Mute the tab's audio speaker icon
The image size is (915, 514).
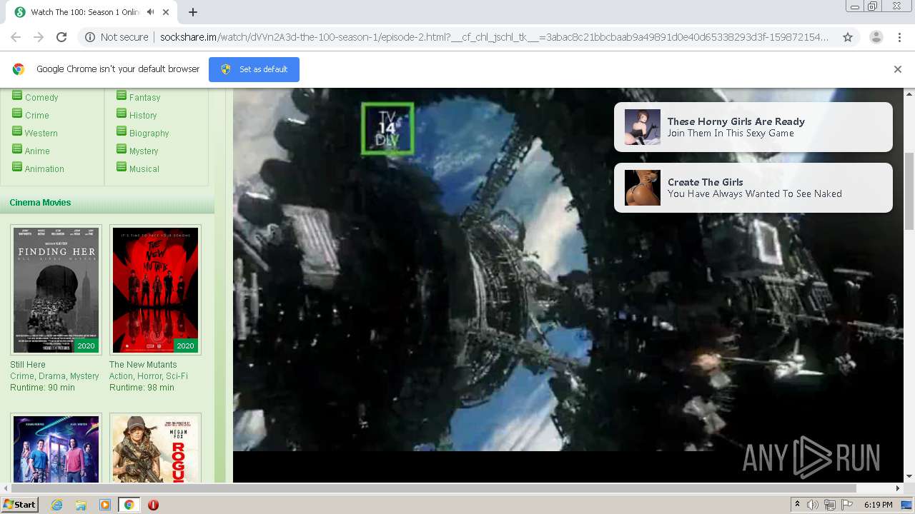150,12
